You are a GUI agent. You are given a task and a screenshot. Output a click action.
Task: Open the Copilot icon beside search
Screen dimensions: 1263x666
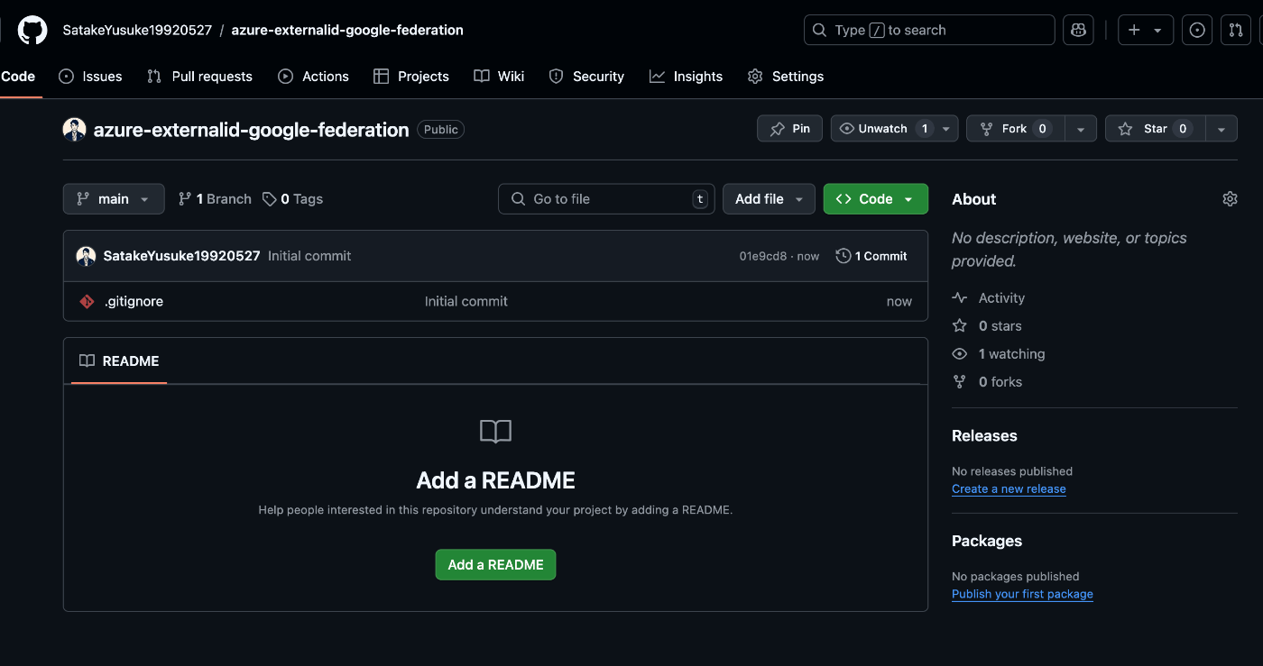(1078, 30)
